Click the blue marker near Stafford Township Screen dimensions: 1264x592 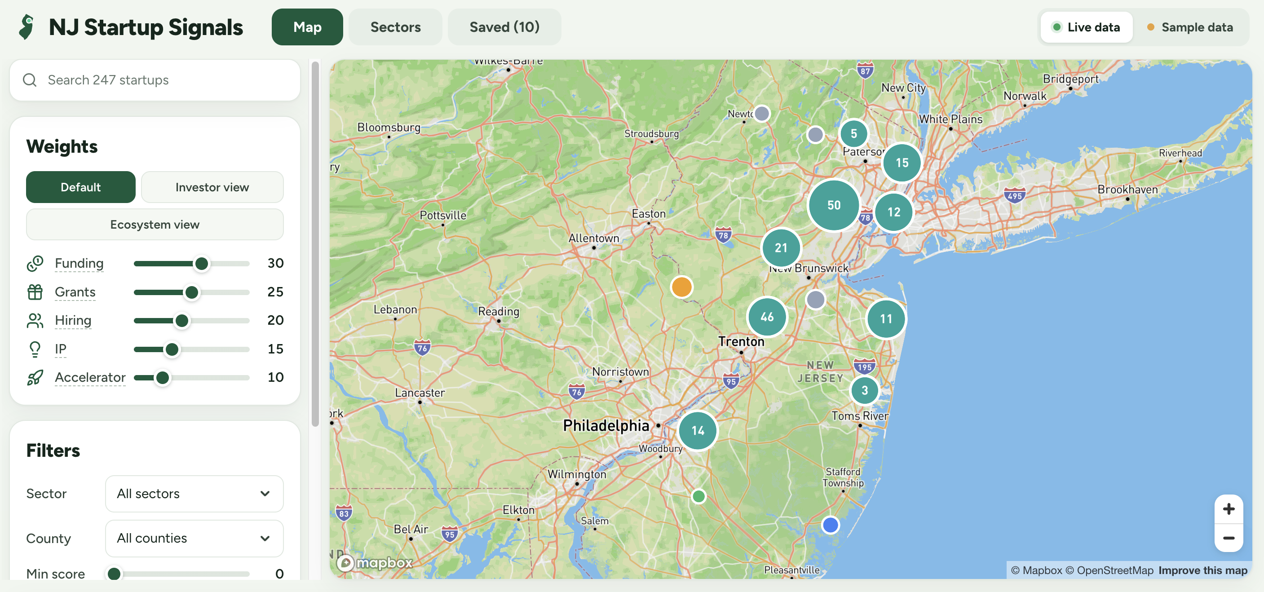coord(830,525)
